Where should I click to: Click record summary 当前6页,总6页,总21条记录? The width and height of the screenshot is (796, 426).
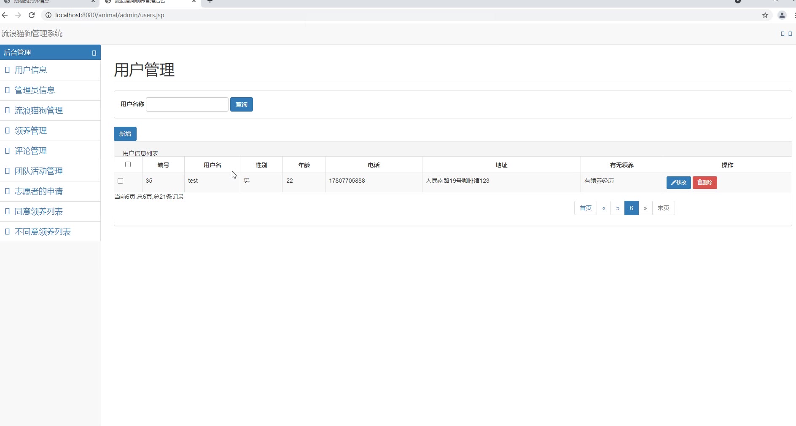(149, 197)
